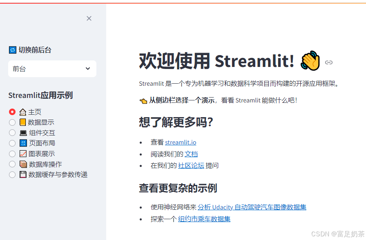Click the orange notebook icon by 数据显示
The width and height of the screenshot is (366, 240).
[x=22, y=122]
